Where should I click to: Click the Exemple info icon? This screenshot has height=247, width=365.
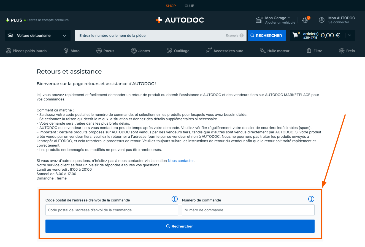242,35
